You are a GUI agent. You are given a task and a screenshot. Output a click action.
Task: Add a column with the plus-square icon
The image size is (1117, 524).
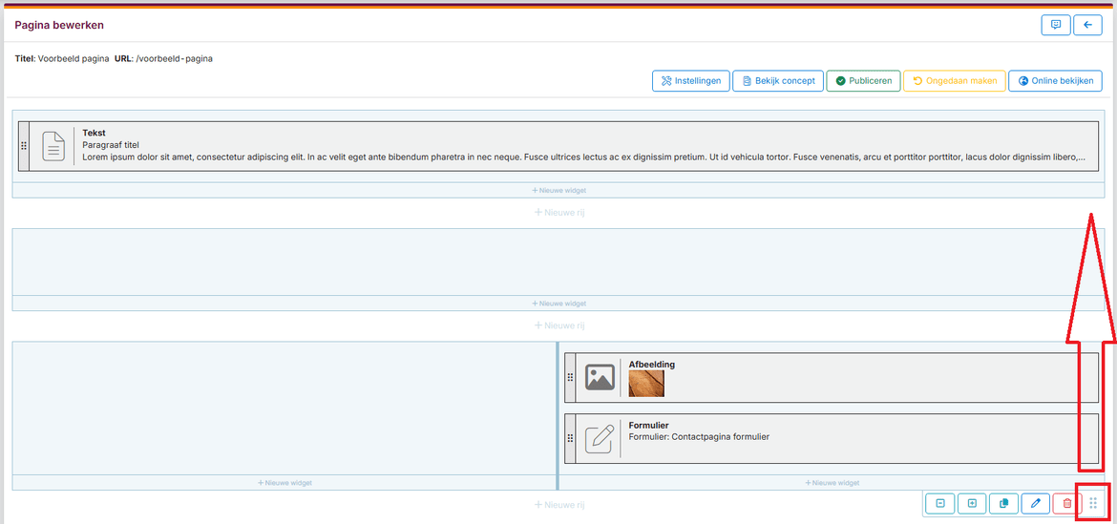point(972,503)
